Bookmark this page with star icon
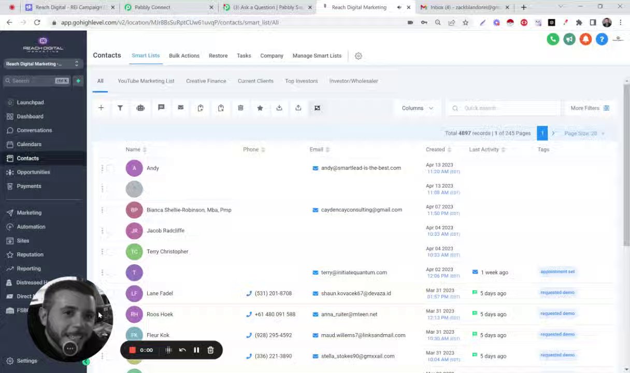This screenshot has width=630, height=373. [x=465, y=22]
